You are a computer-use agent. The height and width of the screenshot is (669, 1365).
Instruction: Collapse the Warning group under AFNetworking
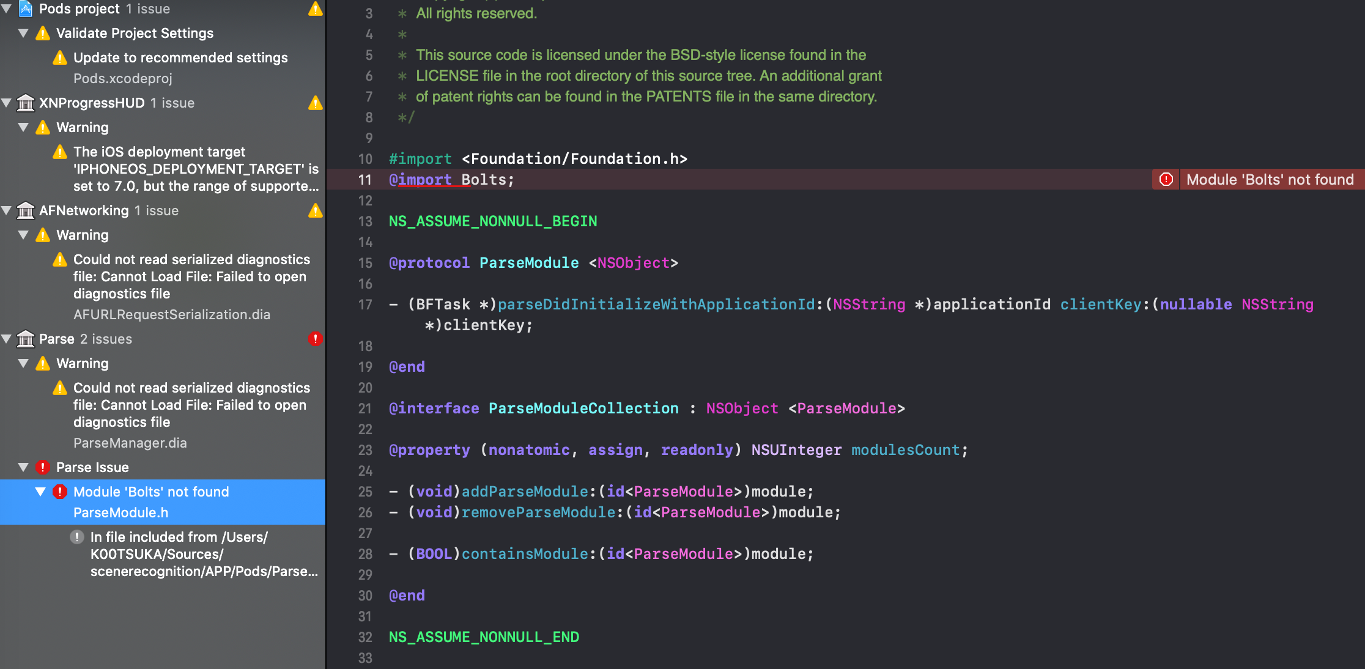pyautogui.click(x=23, y=235)
